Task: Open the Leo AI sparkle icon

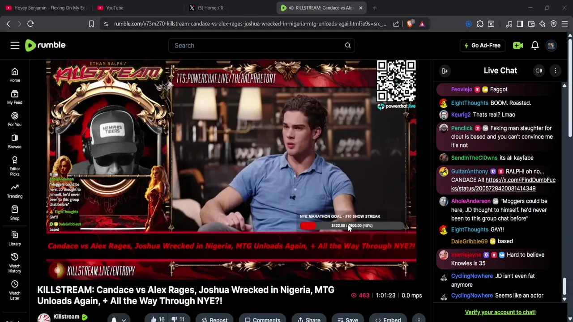Action: [x=543, y=24]
